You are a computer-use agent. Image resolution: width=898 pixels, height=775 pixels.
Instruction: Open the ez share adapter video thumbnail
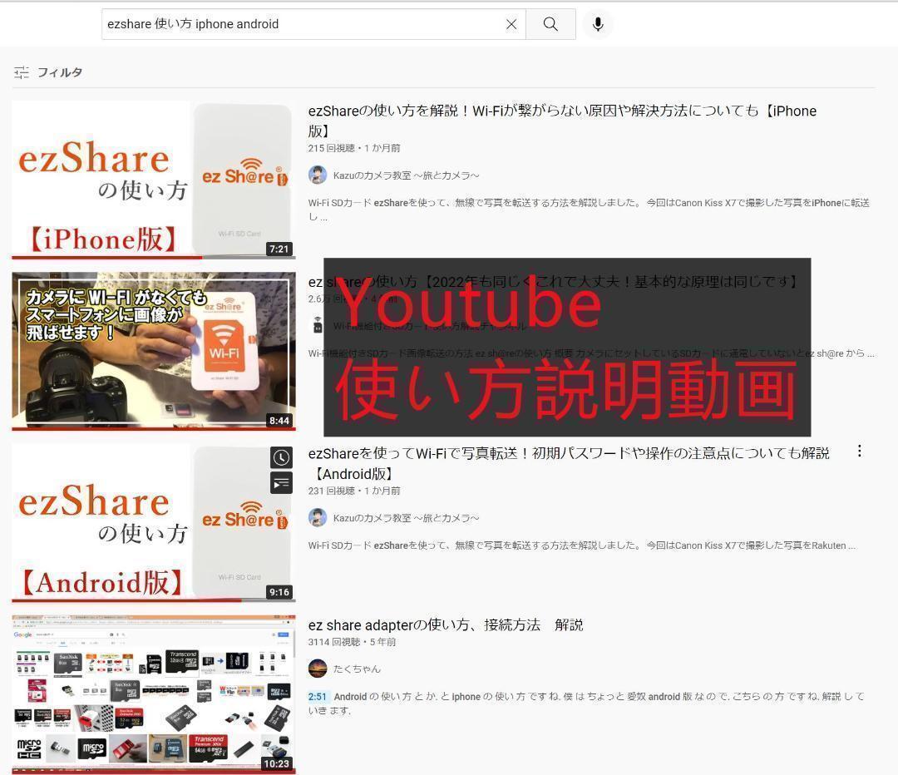coord(154,694)
